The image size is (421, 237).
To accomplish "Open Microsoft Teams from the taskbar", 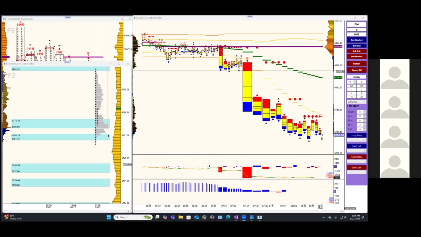I will pos(173,217).
